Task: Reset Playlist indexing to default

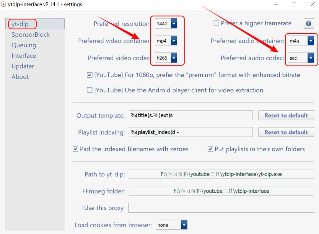Action: click(286, 132)
